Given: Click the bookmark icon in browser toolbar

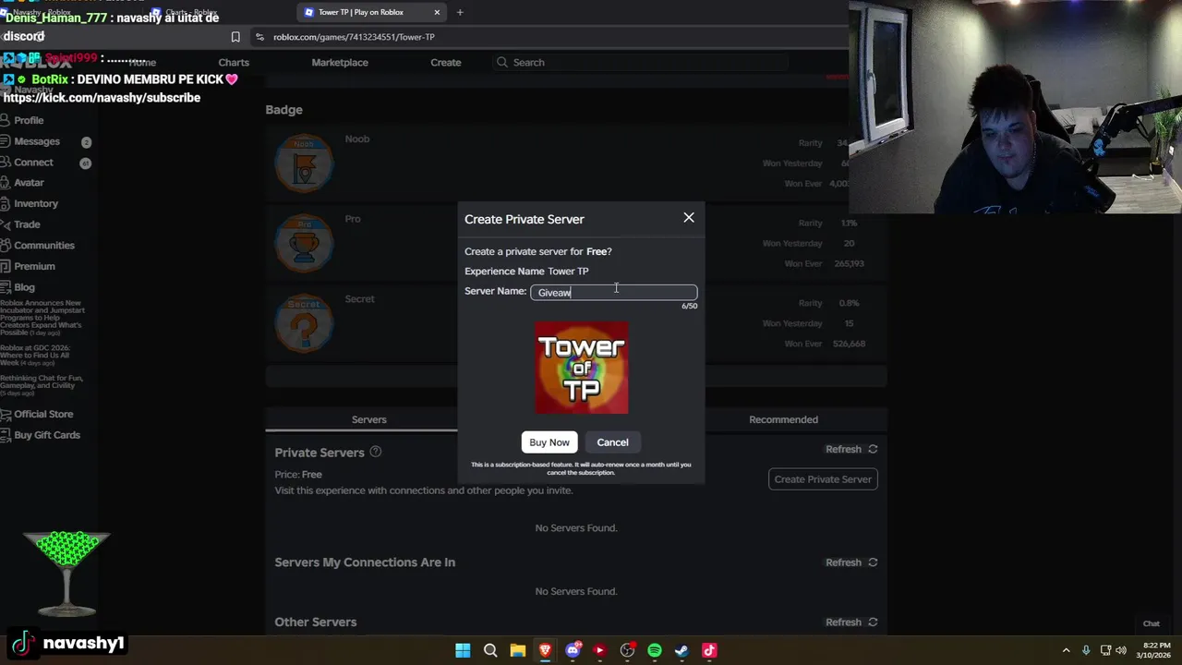Looking at the screenshot, I should (235, 37).
